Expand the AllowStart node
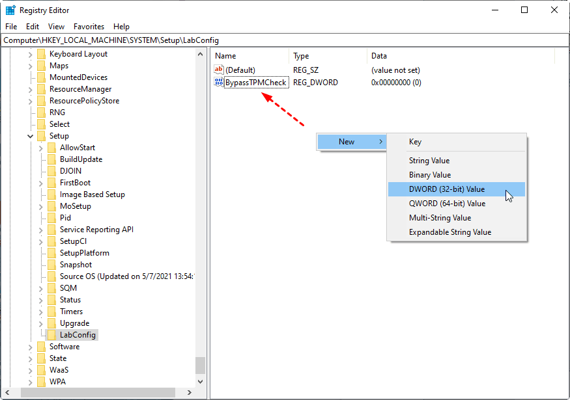 click(x=40, y=148)
